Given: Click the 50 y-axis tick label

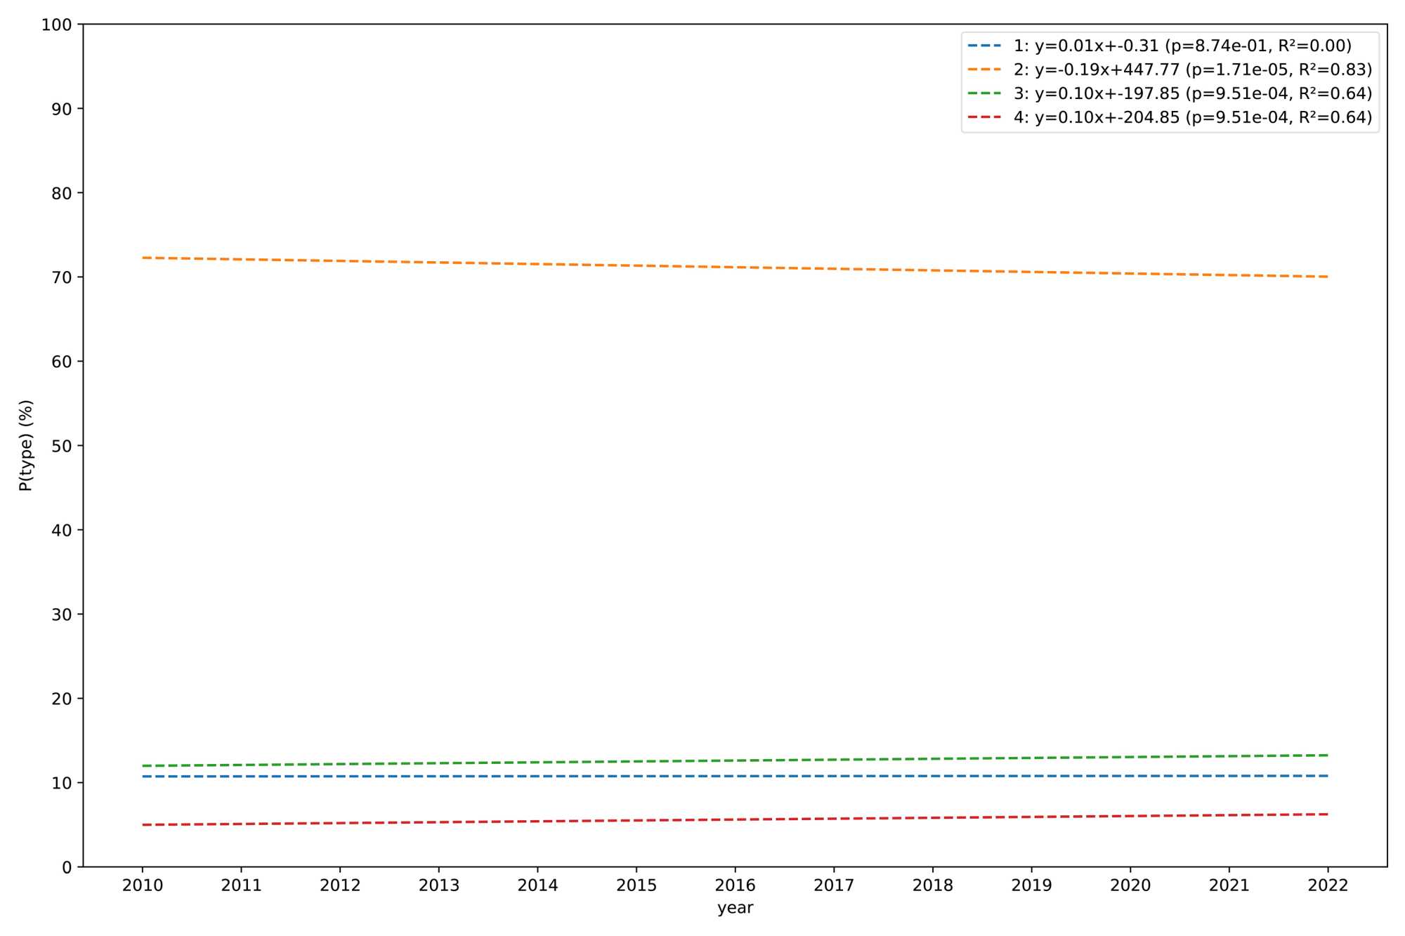Looking at the screenshot, I should pos(62,446).
